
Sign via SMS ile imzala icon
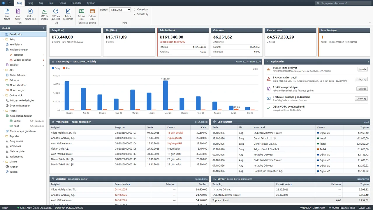tap(44, 14)
